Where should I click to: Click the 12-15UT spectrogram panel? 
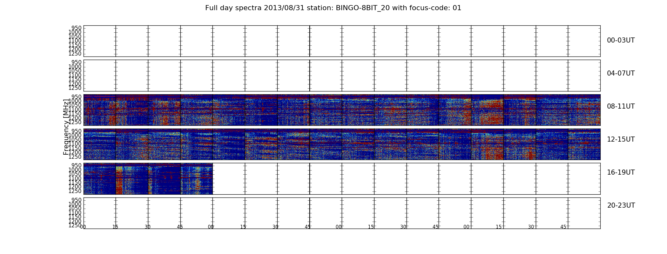click(x=342, y=144)
